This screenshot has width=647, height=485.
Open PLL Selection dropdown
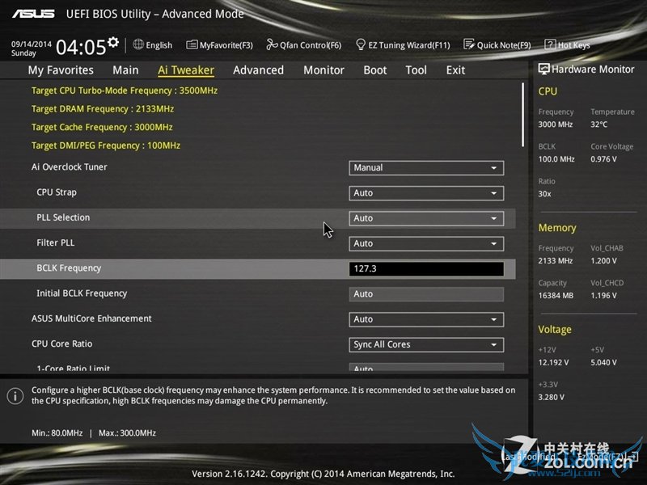point(426,218)
